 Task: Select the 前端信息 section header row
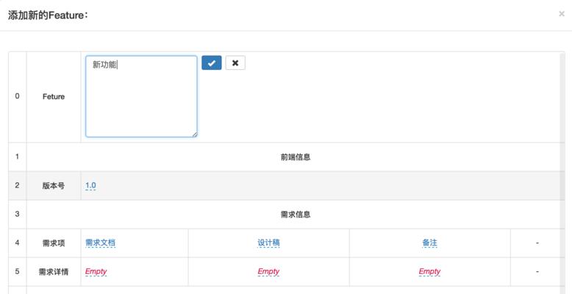pos(296,157)
